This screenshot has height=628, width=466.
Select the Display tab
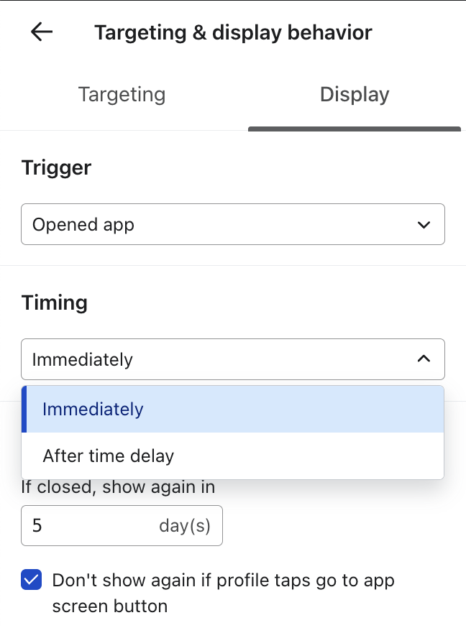coord(354,95)
